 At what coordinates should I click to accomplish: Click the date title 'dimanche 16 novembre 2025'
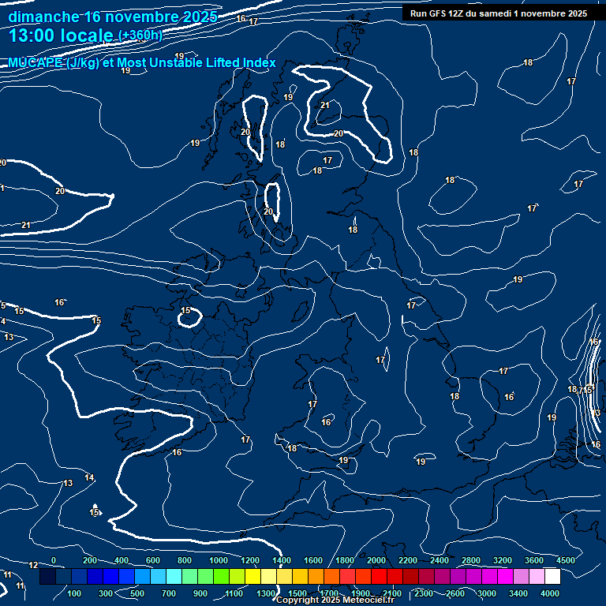click(113, 17)
